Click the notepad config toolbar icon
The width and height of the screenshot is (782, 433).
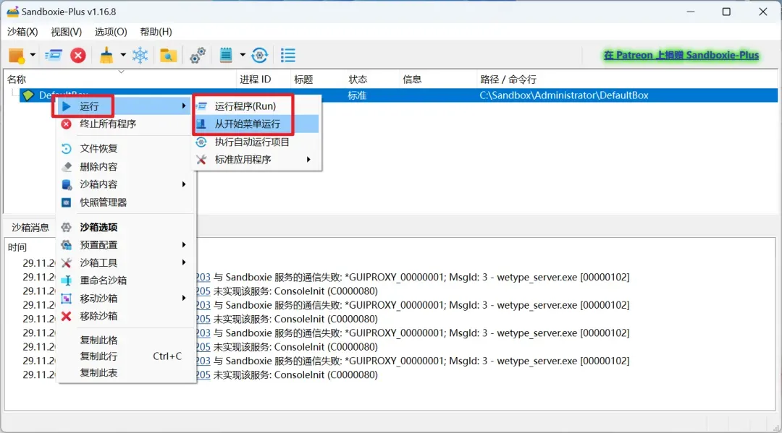click(226, 55)
